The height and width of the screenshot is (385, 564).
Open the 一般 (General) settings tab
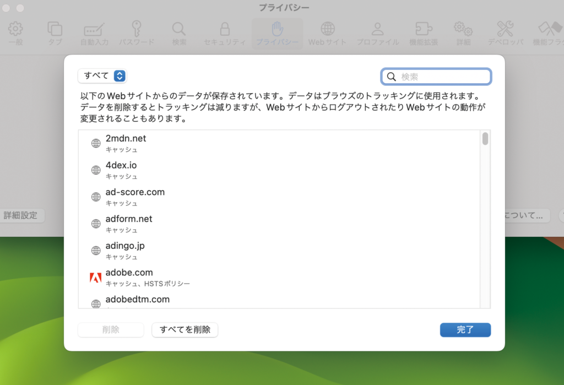15,34
